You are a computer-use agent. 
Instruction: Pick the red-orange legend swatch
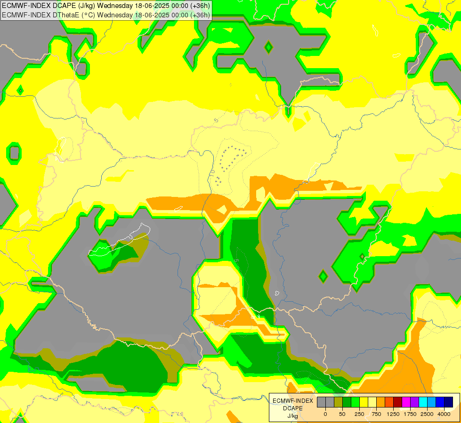[389, 402]
